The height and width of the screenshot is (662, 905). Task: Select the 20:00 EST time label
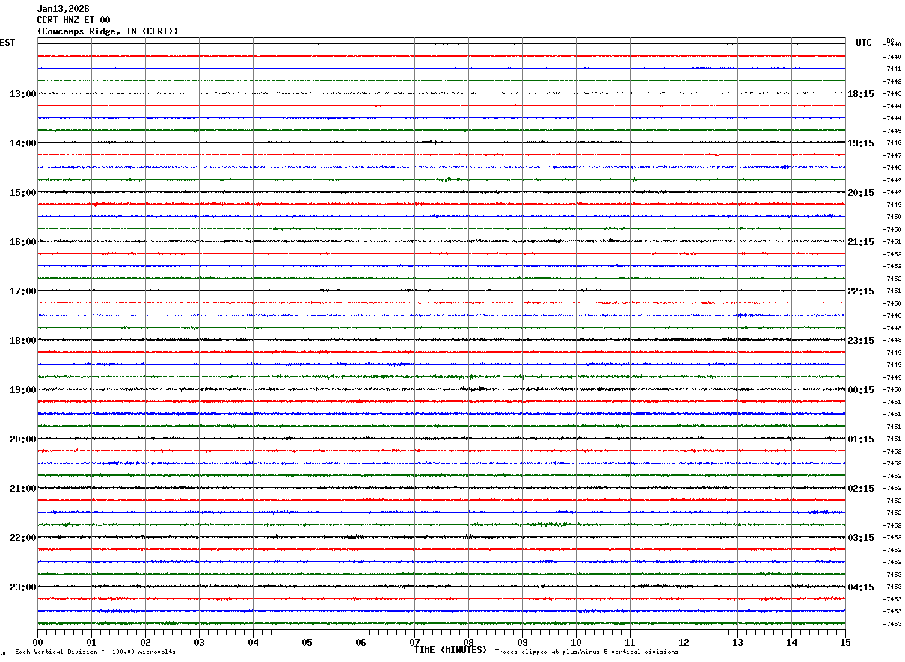(x=23, y=439)
